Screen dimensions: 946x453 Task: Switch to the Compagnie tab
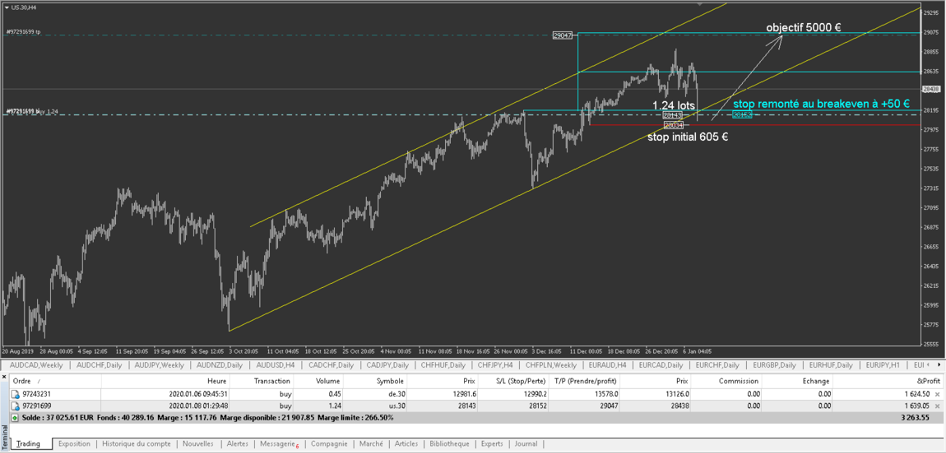click(x=329, y=444)
